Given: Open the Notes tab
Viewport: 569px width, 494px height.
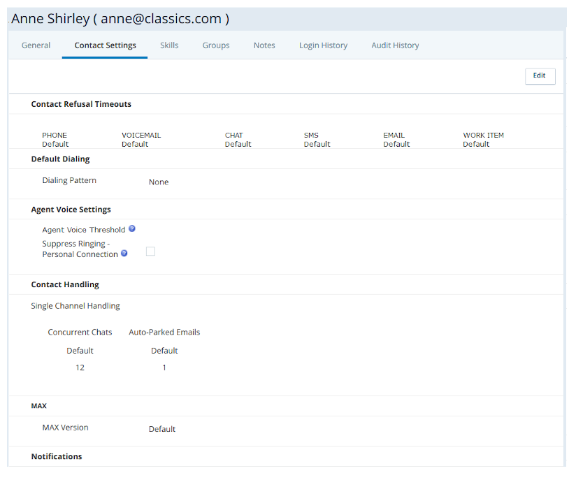Looking at the screenshot, I should pos(264,45).
